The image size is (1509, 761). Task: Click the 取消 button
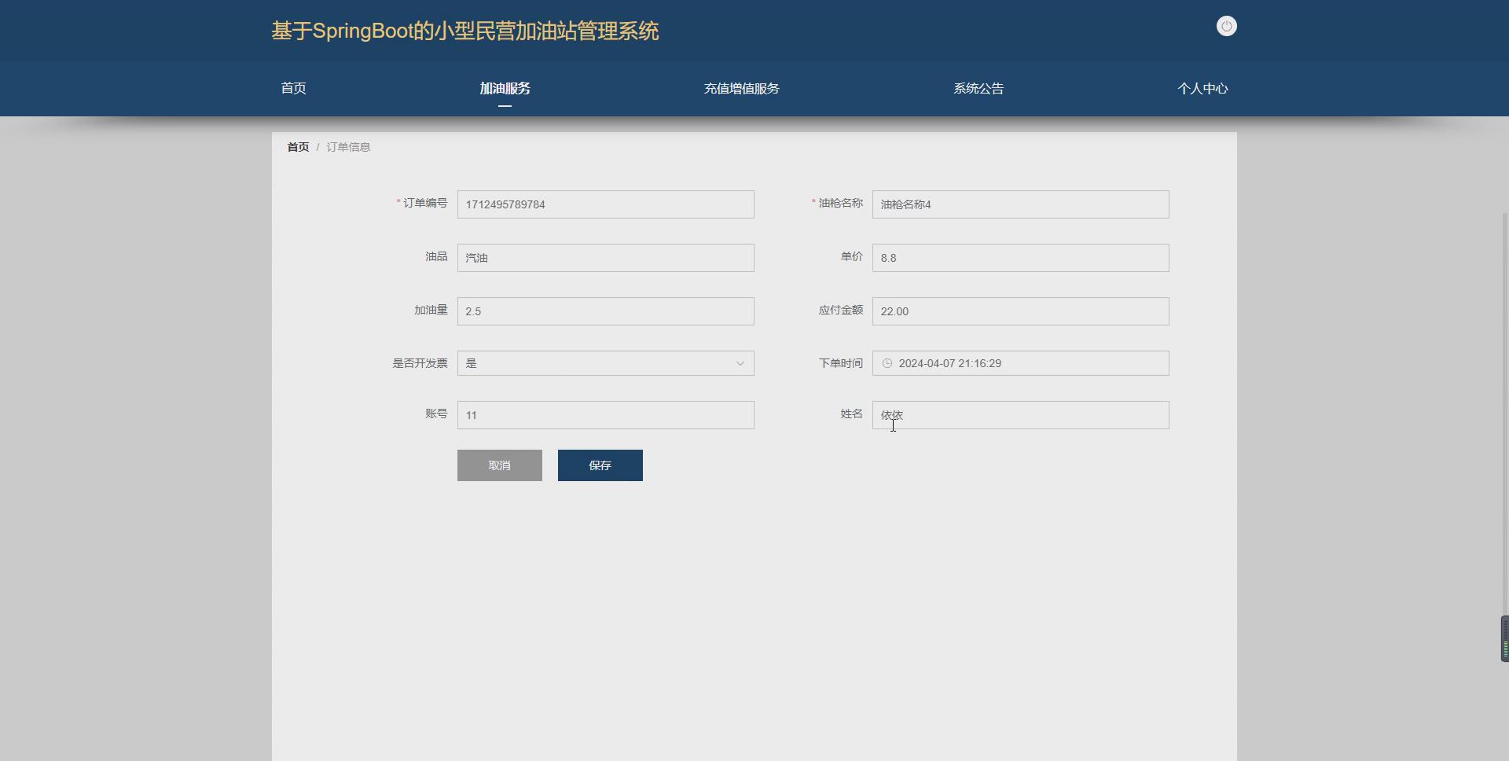pos(499,465)
